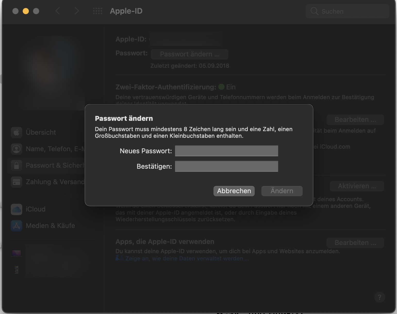397x314 pixels.
Task: Click the Apple logo icon beside Übersicht
Action: [x=16, y=132]
